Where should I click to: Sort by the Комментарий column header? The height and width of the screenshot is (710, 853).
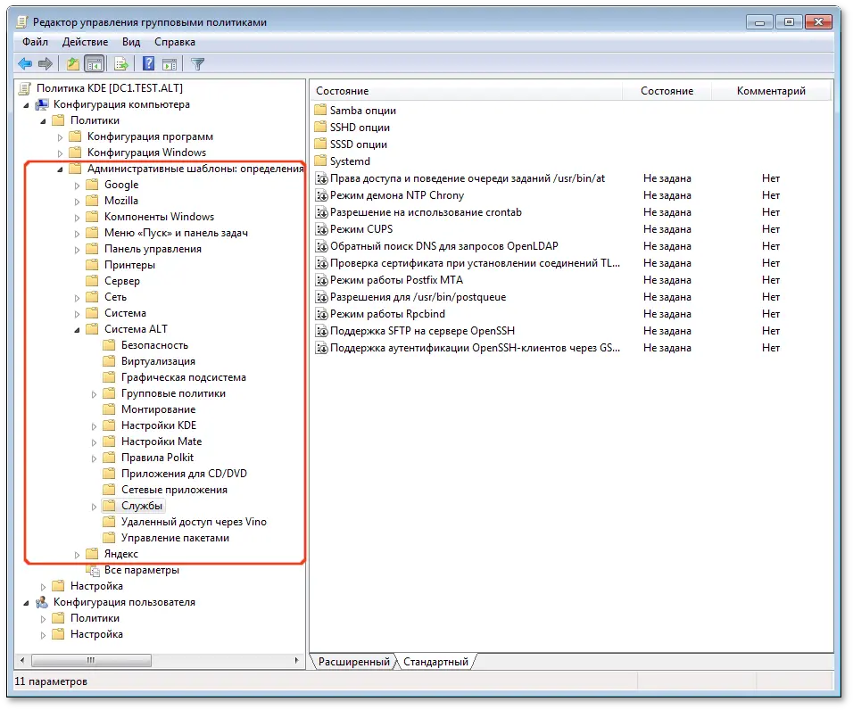(x=771, y=91)
